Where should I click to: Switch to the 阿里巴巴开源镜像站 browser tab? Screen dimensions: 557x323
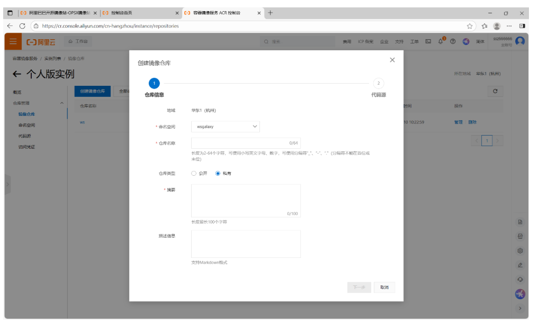[59, 13]
